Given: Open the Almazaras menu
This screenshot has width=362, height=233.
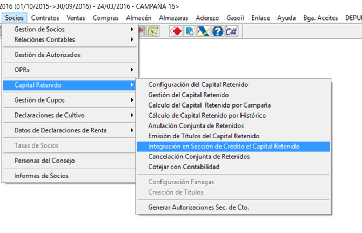Looking at the screenshot, I should point(173,18).
